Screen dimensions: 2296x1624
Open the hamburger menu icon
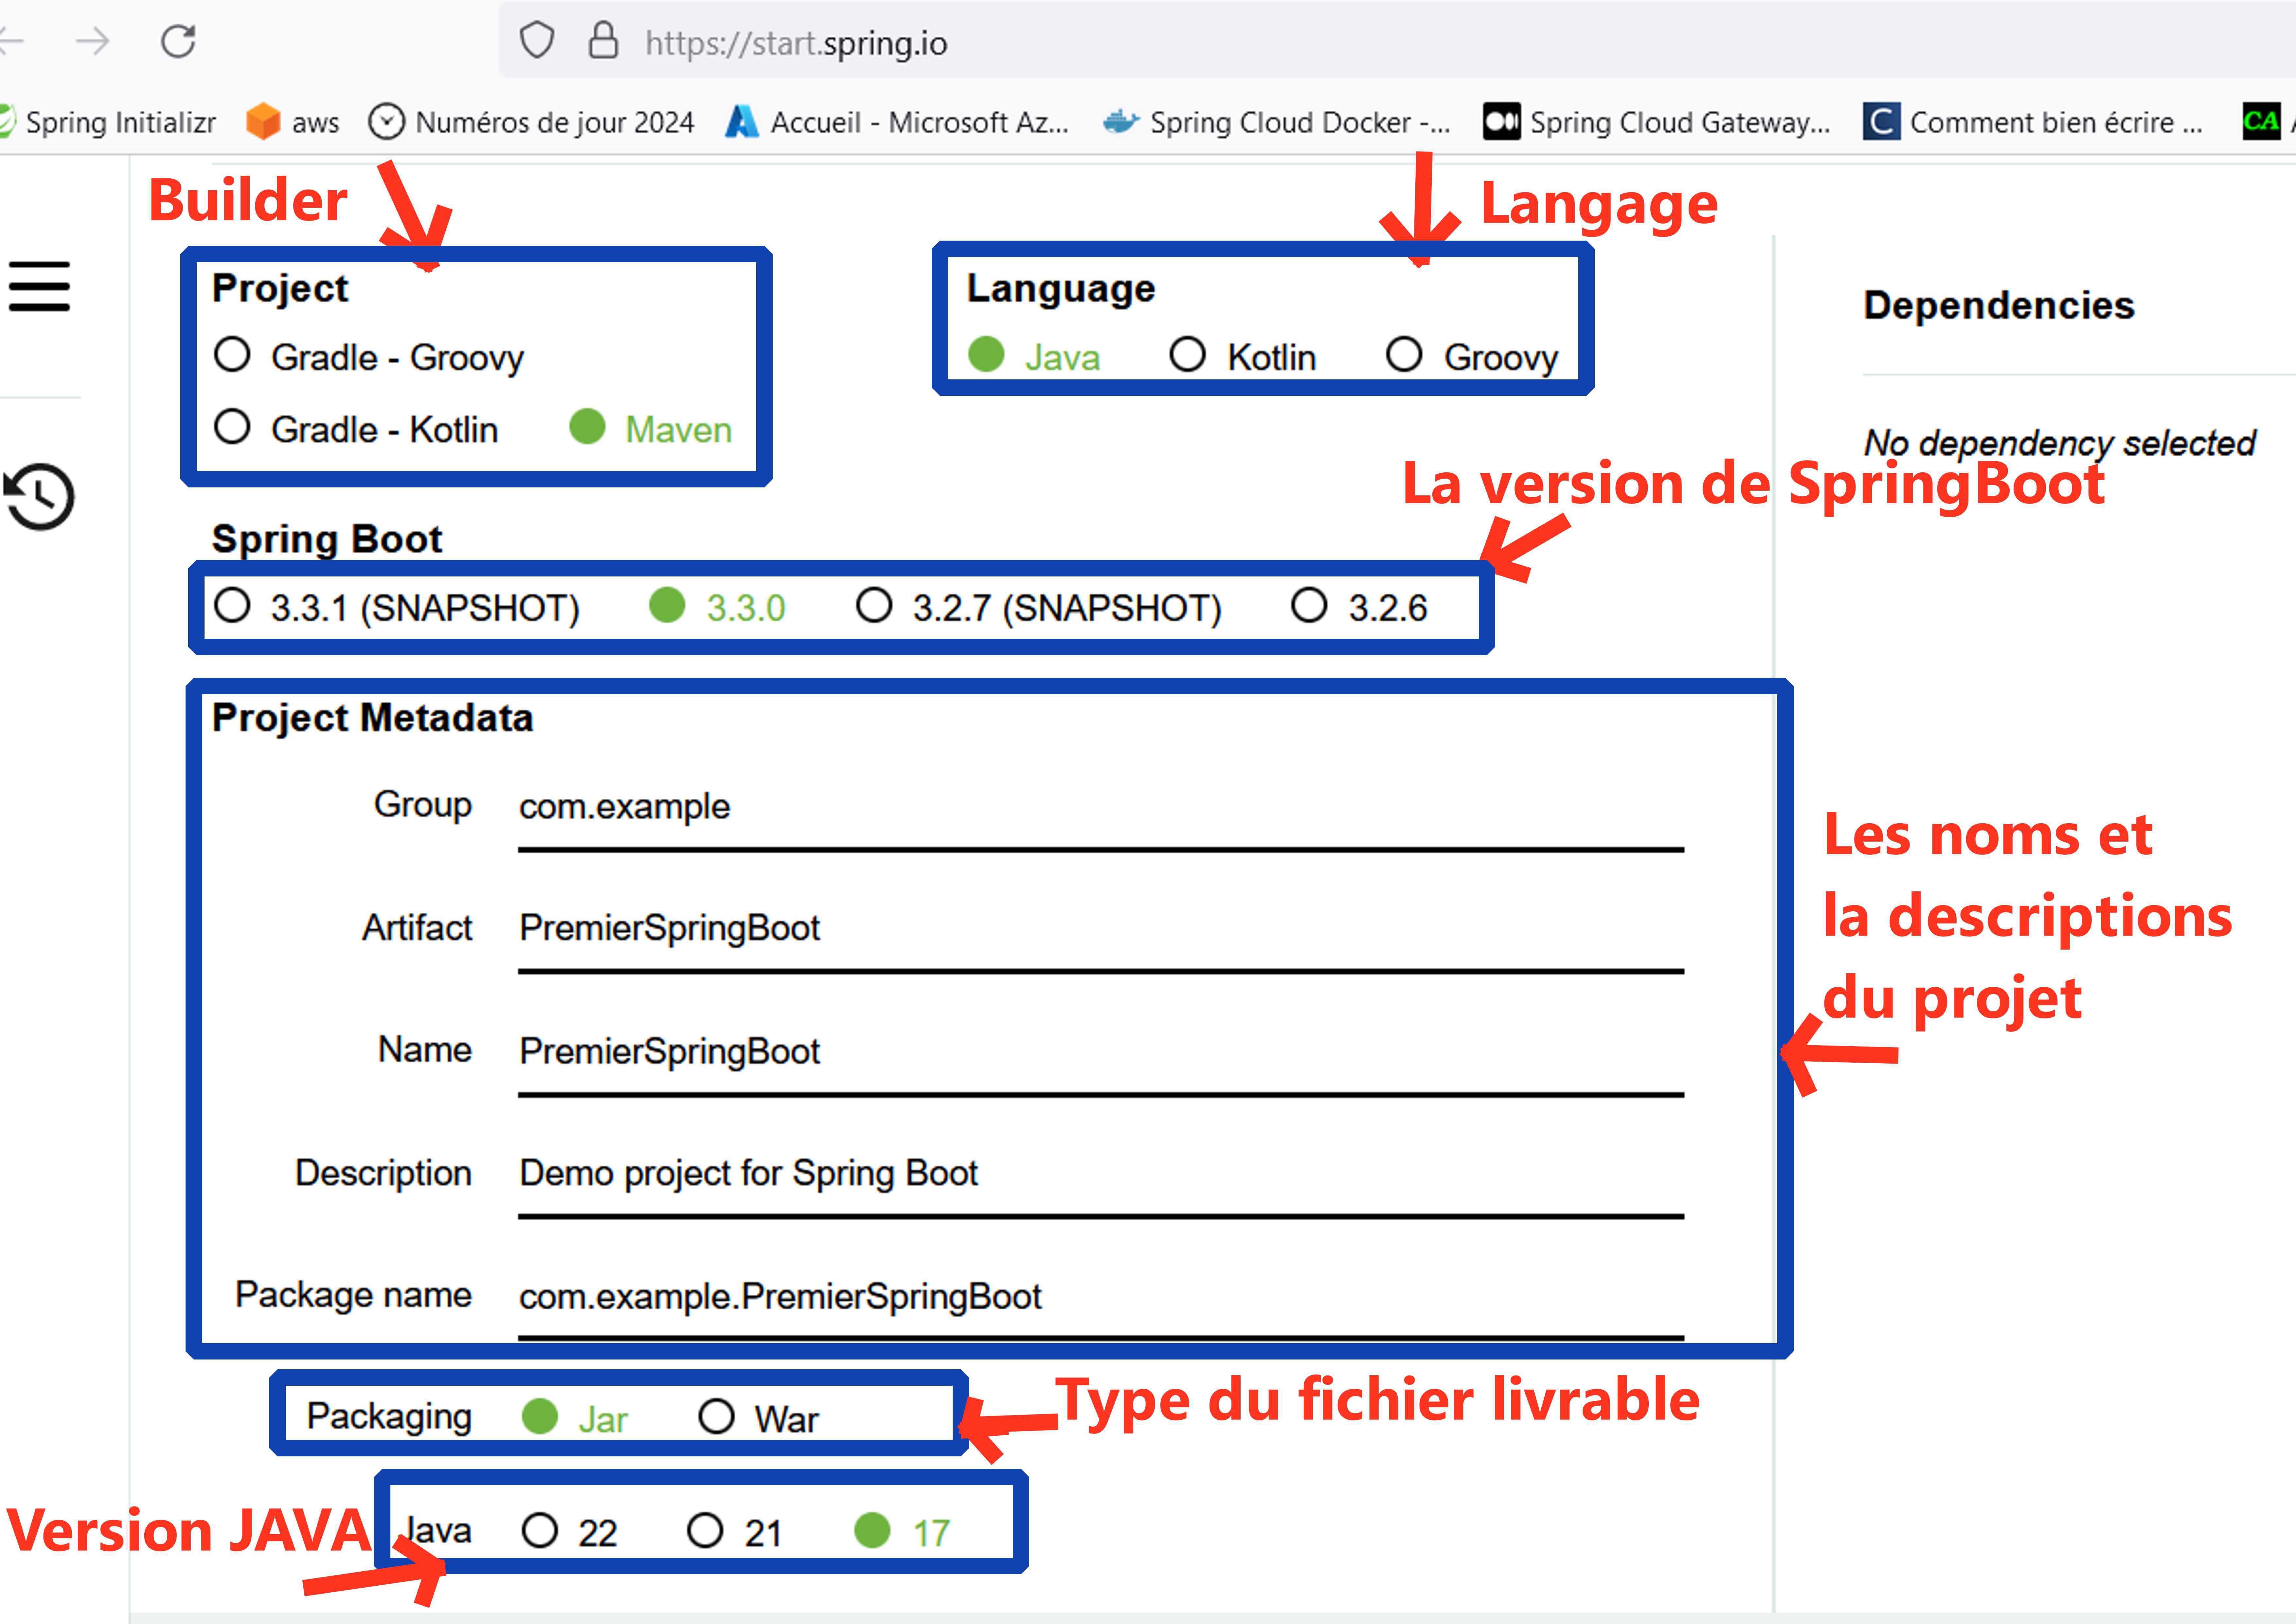39,286
